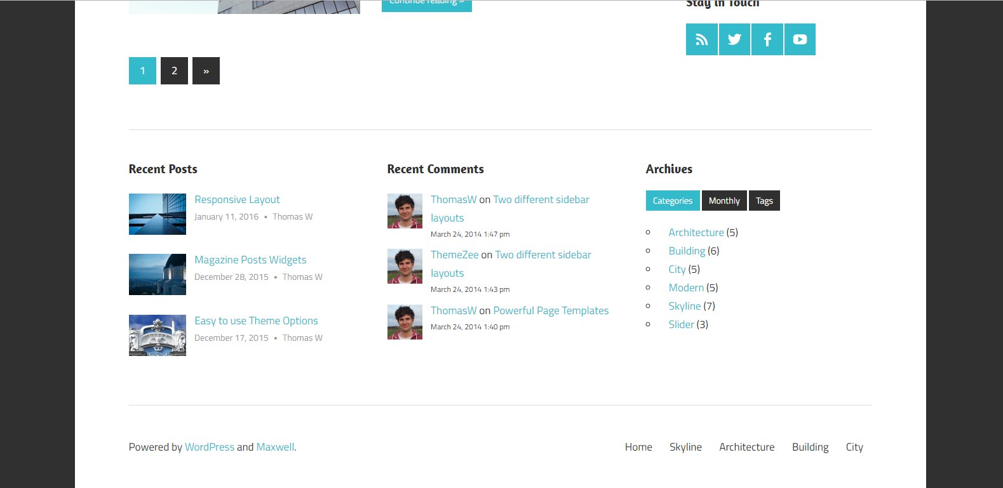The width and height of the screenshot is (1003, 488).
Task: Click the Home footer menu item
Action: pos(638,447)
